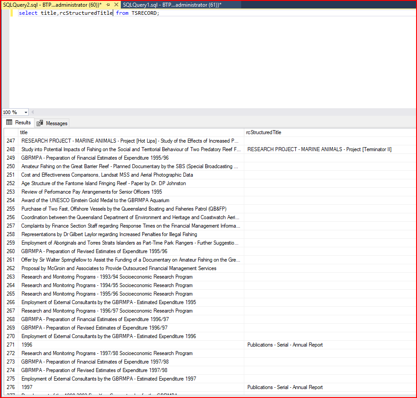
Task: Click the row selector for row 247
Action: 10,140
